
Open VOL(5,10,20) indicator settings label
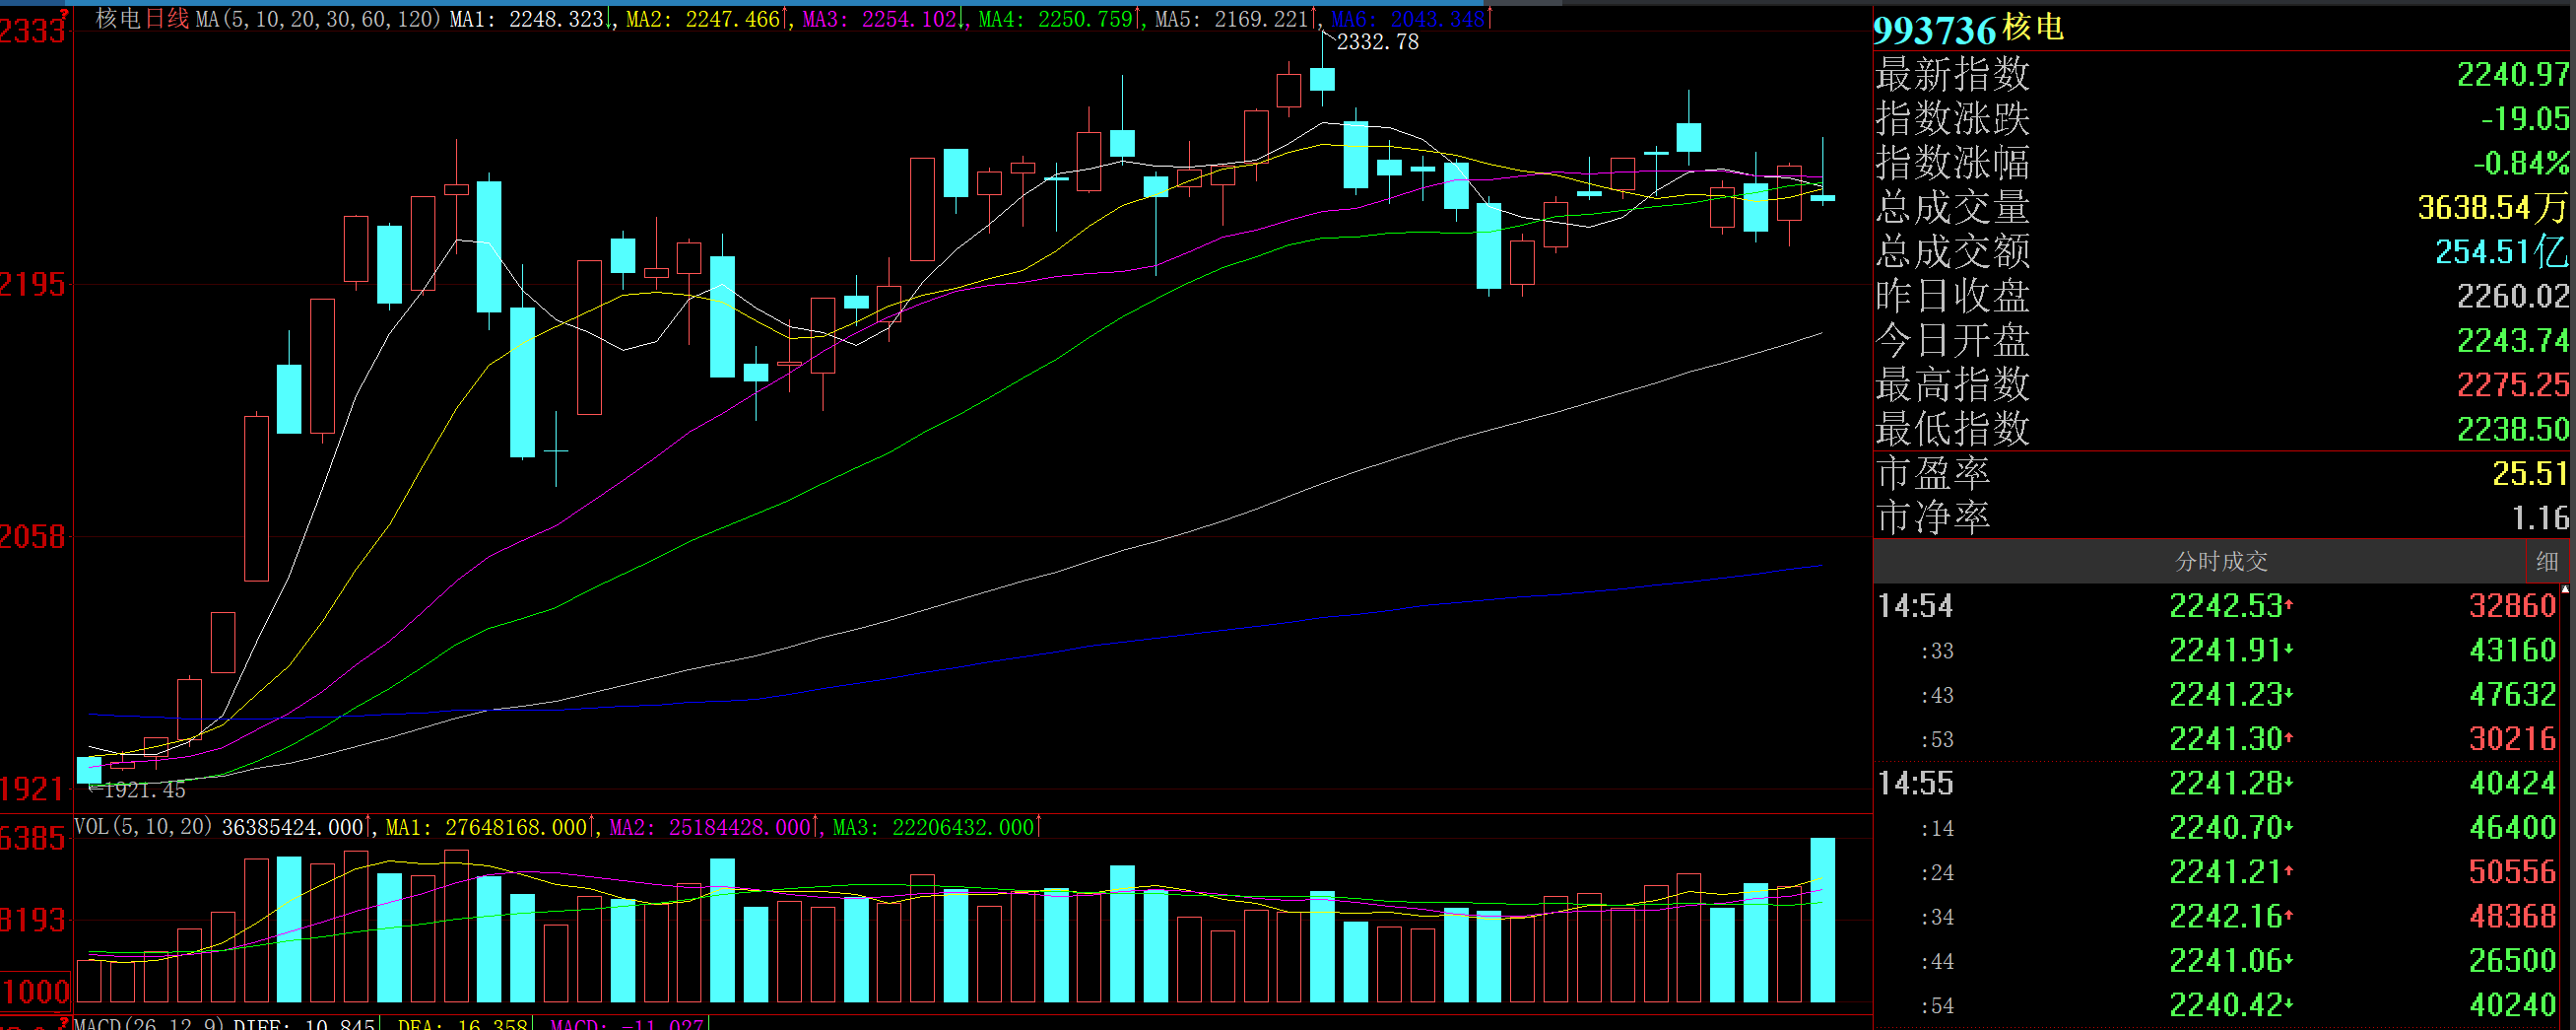[x=143, y=827]
